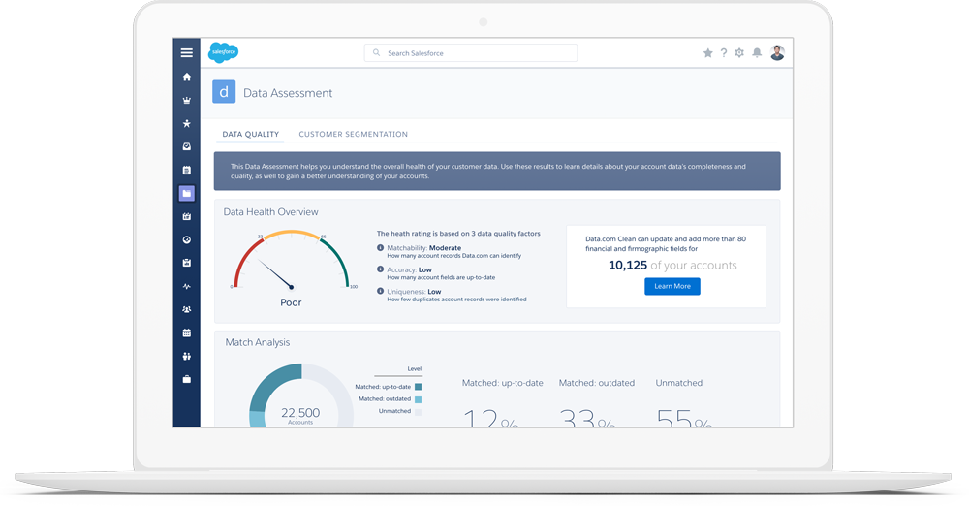Image resolution: width=969 pixels, height=506 pixels.
Task: Open Help via the question mark icon
Action: tap(724, 53)
